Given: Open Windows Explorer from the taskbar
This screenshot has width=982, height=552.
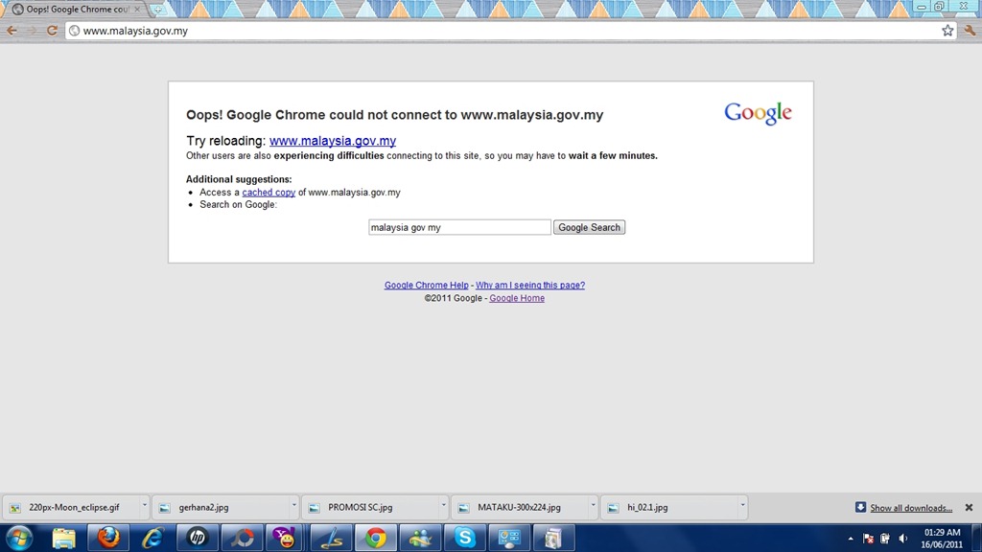Looking at the screenshot, I should (x=63, y=539).
